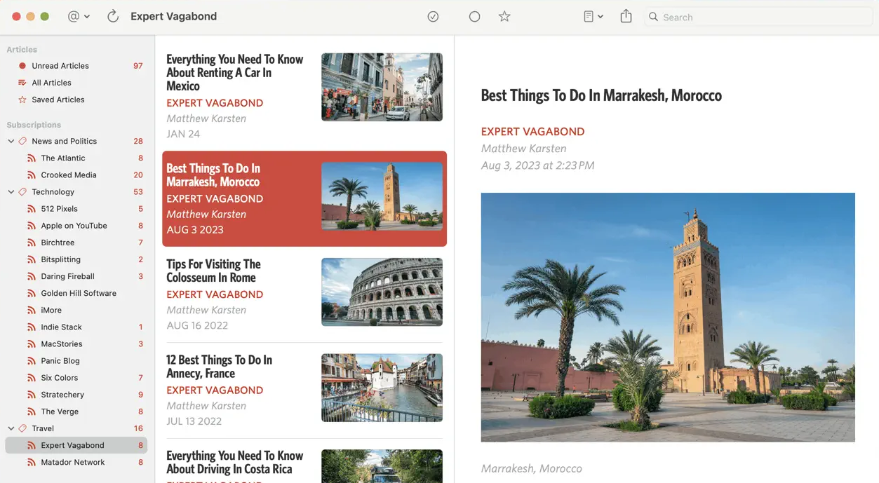Open the share menu icon
This screenshot has height=483, width=879.
click(626, 16)
